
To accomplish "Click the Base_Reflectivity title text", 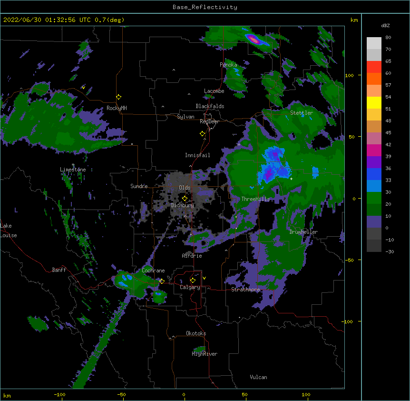I will point(205,7).
